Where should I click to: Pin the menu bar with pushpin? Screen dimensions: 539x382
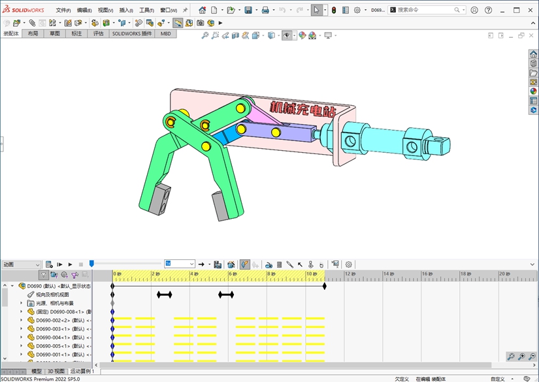pyautogui.click(x=185, y=10)
